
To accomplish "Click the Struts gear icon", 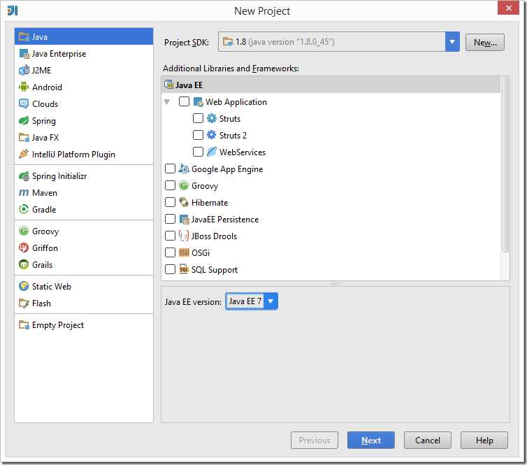I will tap(212, 118).
